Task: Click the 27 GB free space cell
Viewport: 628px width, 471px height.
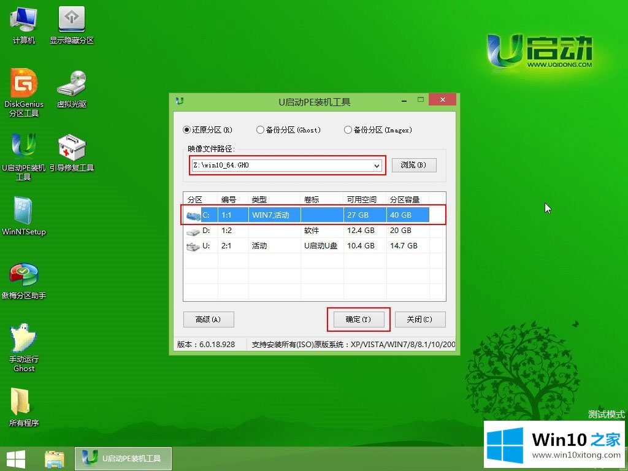Action: (365, 215)
